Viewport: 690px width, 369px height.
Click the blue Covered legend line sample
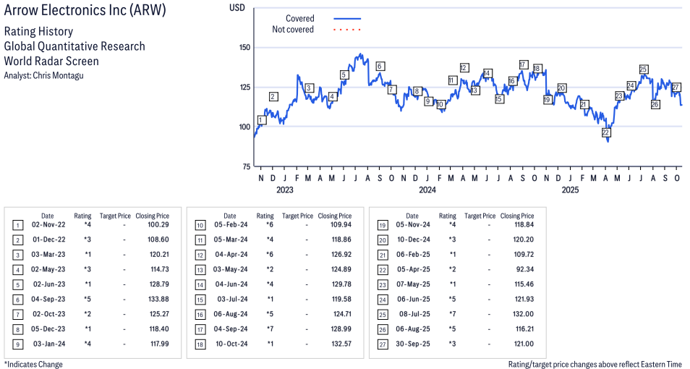coord(347,19)
